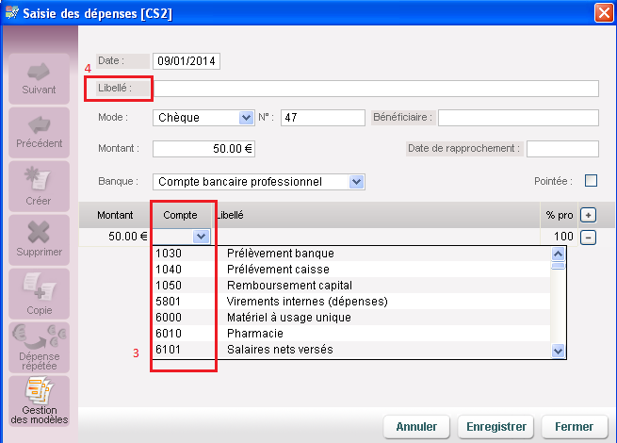Viewport: 617px width, 443px height.
Task: Create a new entry with Créer
Action: [39, 187]
